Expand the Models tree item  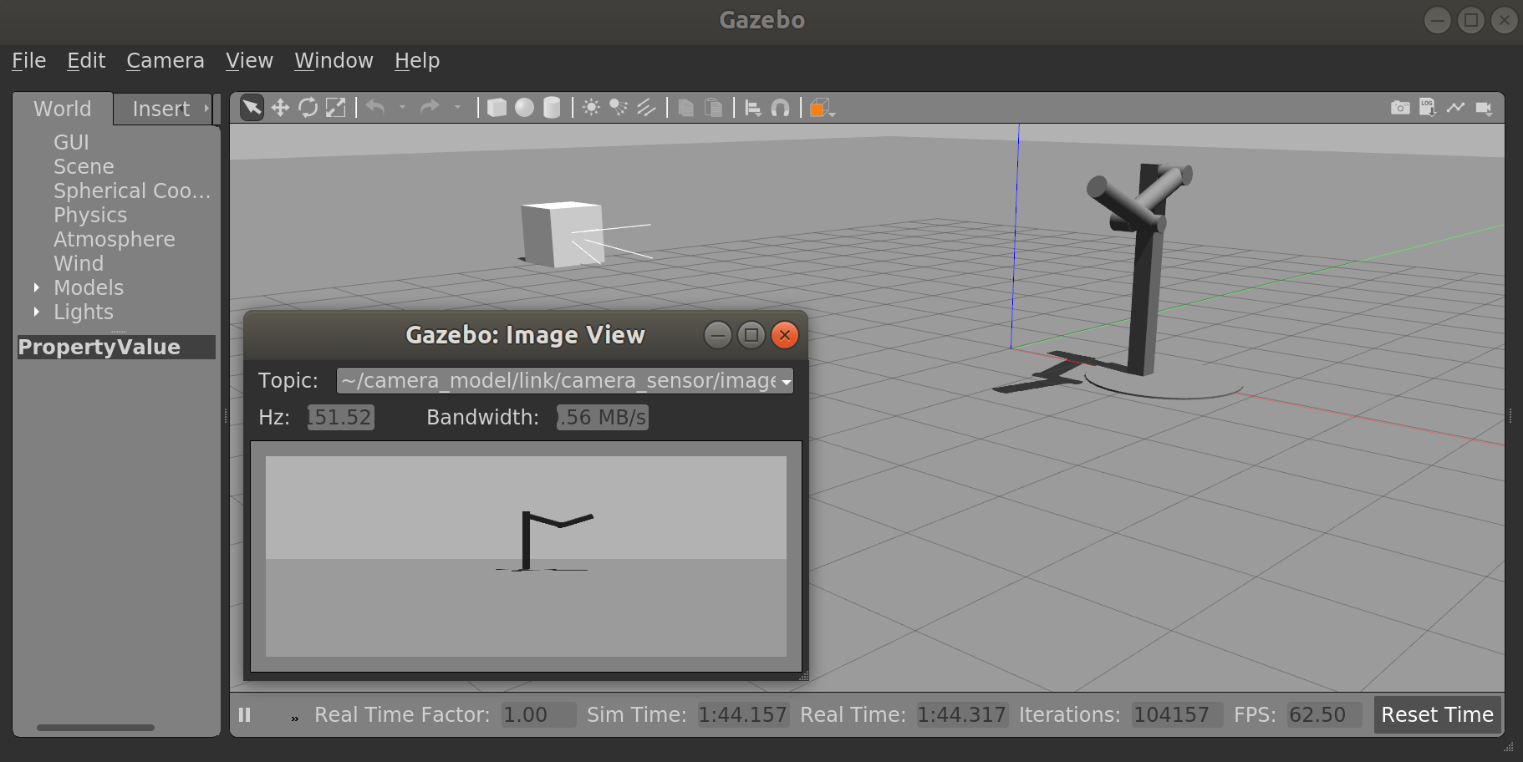click(37, 287)
